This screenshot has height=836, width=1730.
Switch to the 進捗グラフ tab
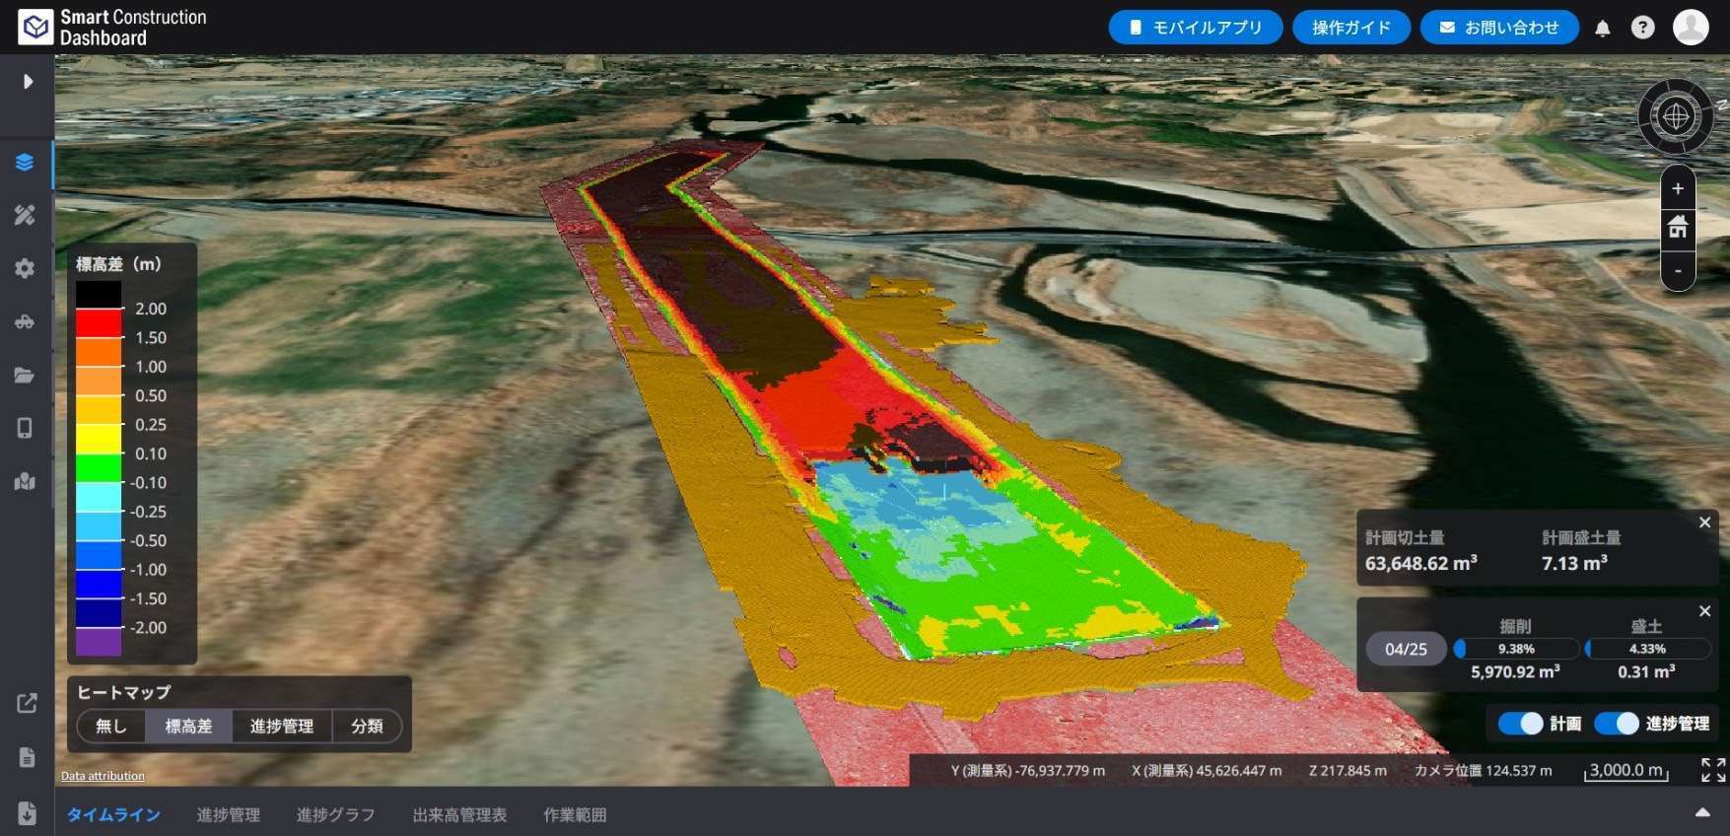pos(335,814)
